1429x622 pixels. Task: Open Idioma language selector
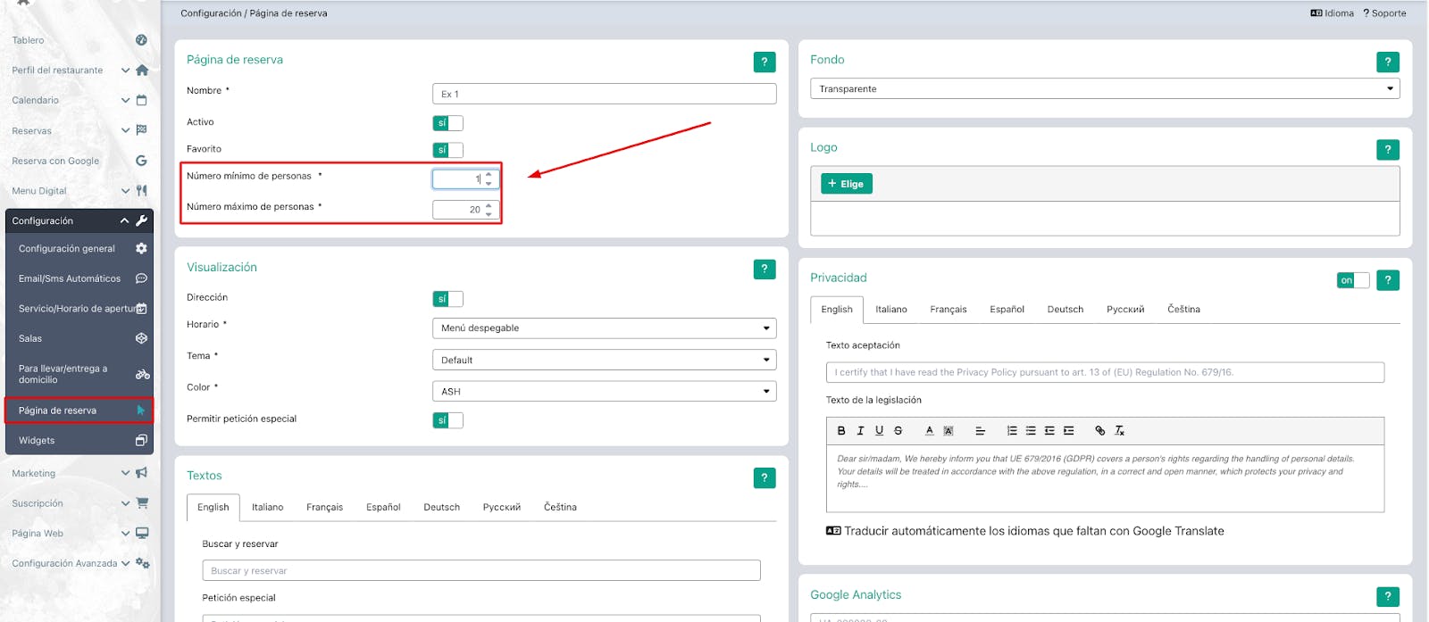point(1332,13)
